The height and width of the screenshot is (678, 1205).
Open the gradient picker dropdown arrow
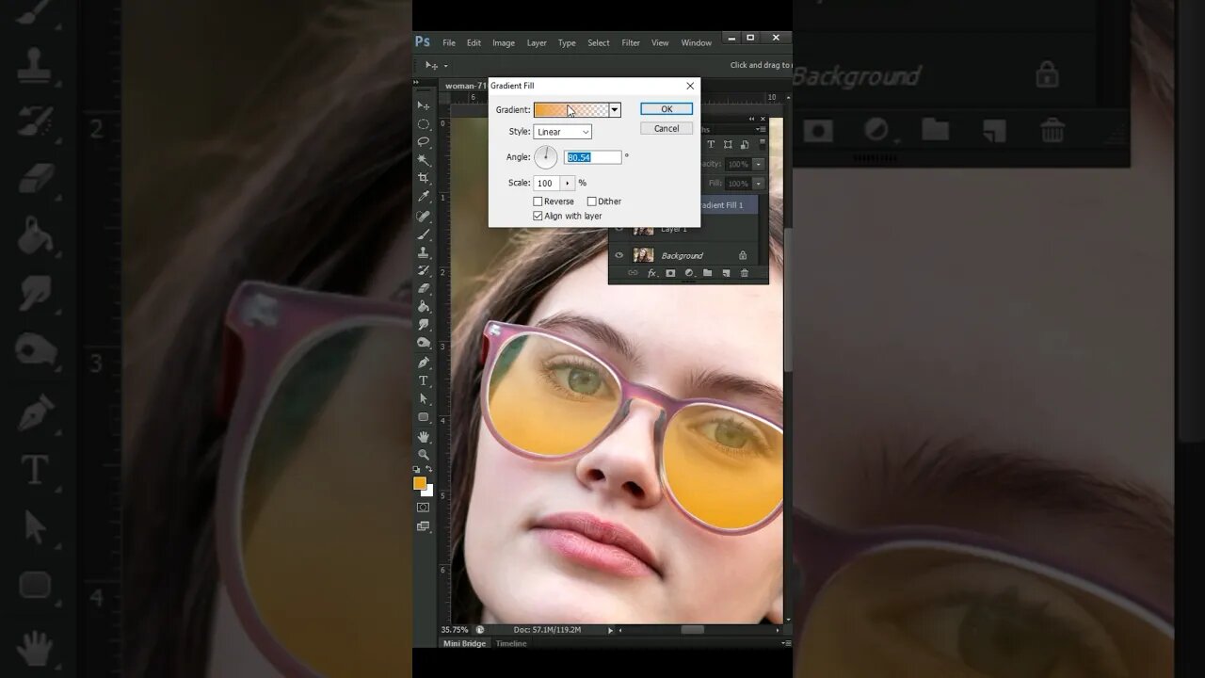click(x=615, y=110)
